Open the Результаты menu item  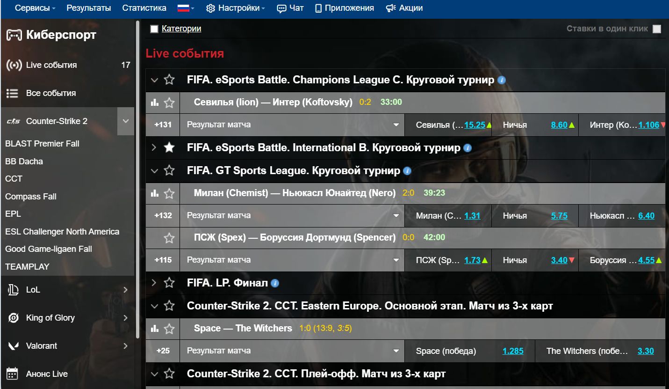tap(89, 8)
